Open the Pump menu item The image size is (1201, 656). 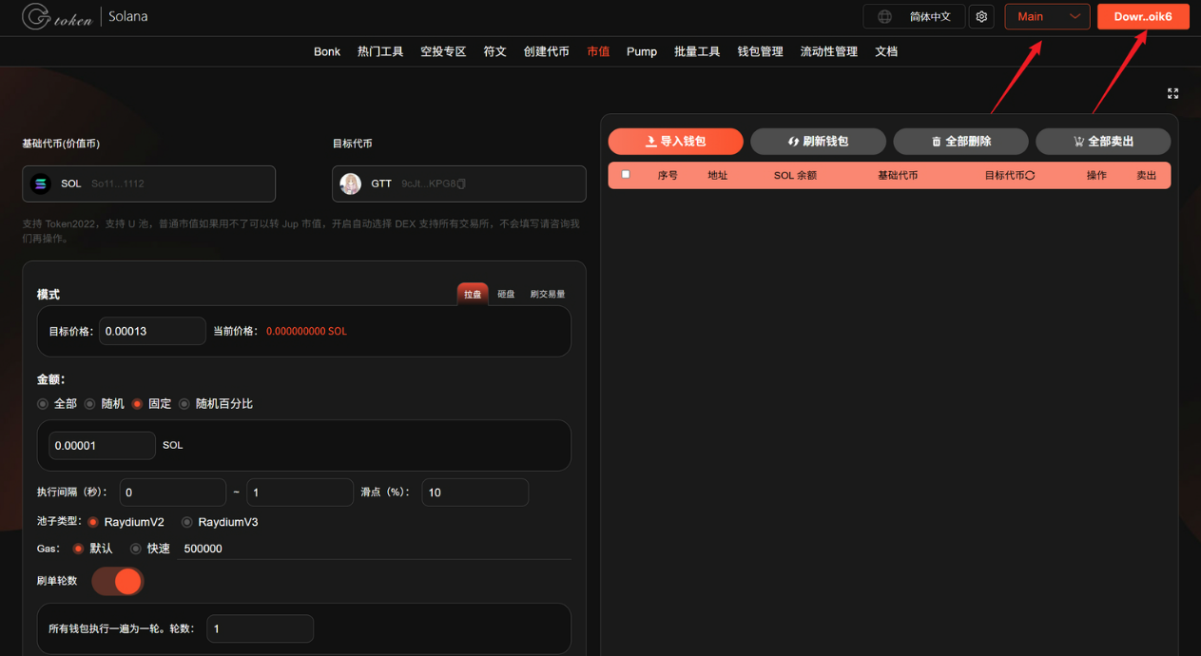(642, 51)
